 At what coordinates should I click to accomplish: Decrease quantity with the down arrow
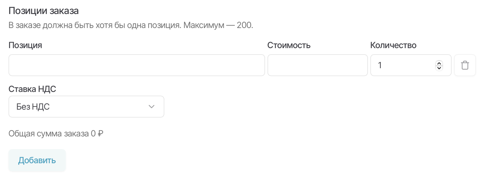[439, 68]
